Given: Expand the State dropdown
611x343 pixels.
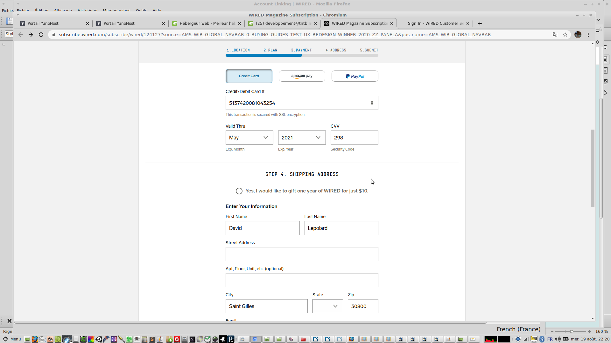Looking at the screenshot, I should [x=327, y=306].
